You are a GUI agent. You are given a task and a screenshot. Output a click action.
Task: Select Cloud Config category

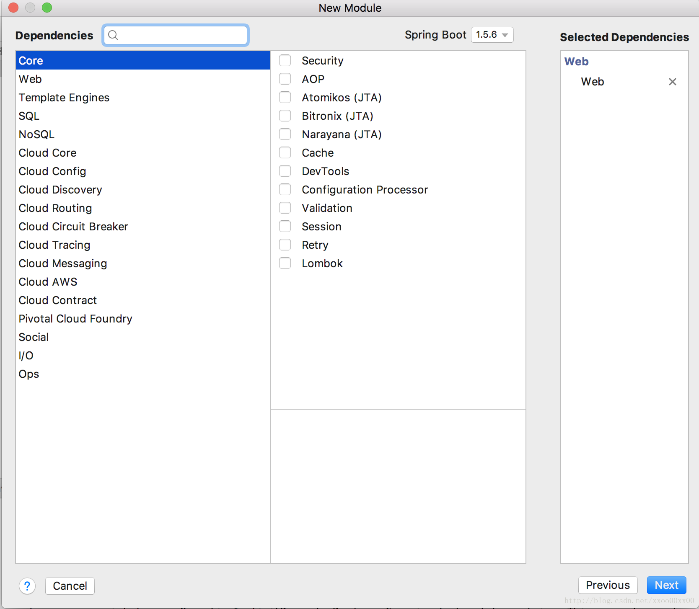142,171
